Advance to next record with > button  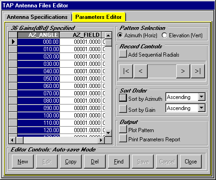pyautogui.click(x=183, y=71)
